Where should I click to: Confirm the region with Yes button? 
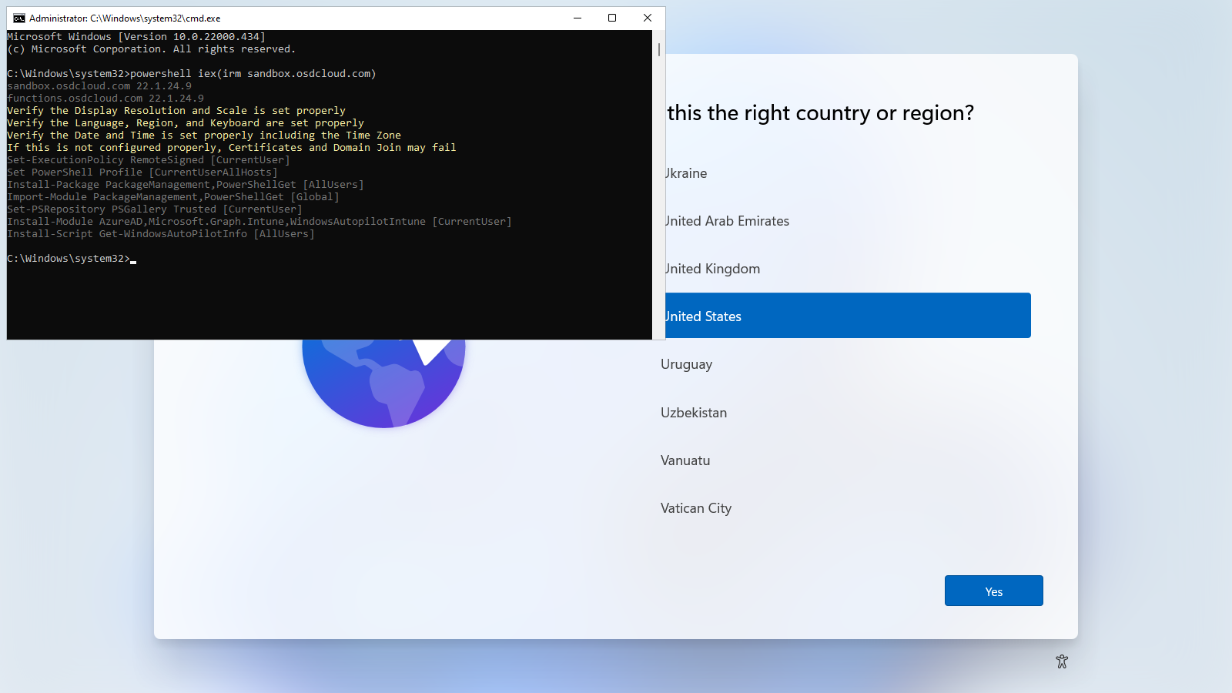[993, 591]
